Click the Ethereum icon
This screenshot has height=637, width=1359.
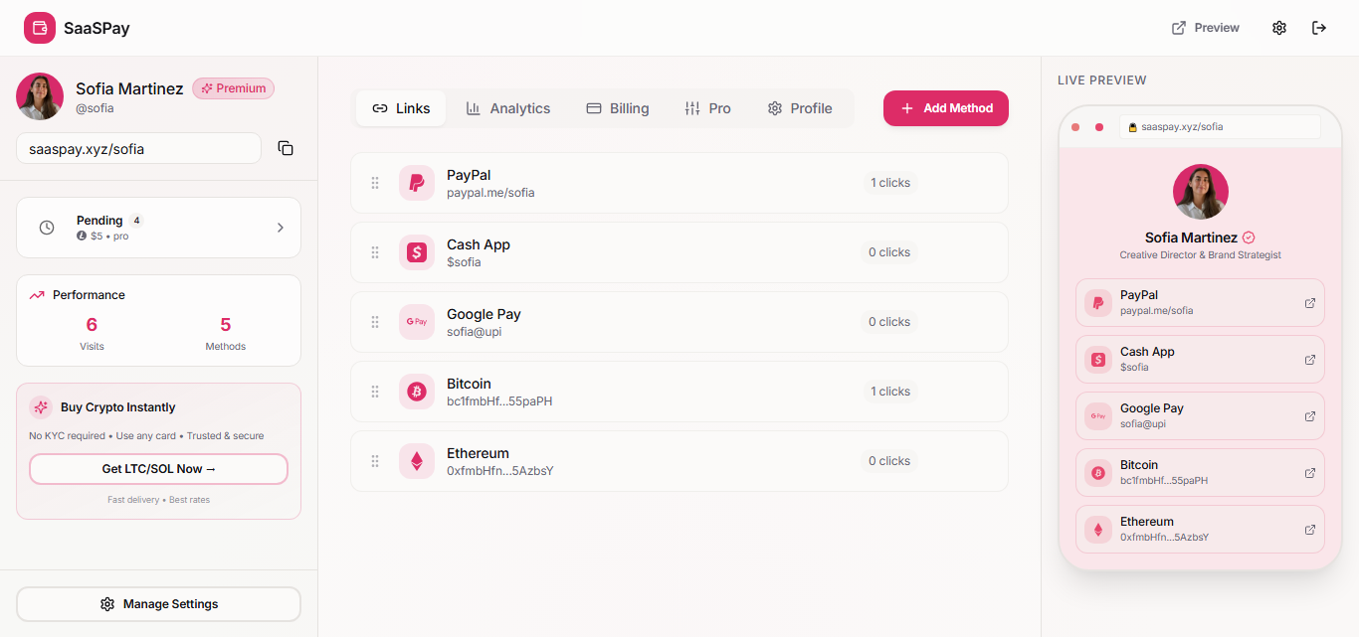pyautogui.click(x=416, y=460)
